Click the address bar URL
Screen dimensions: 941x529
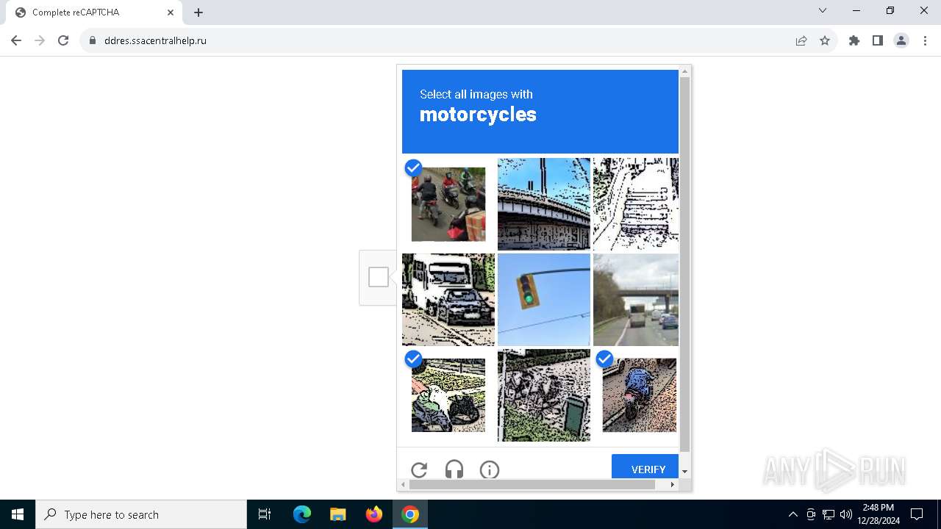coord(155,40)
